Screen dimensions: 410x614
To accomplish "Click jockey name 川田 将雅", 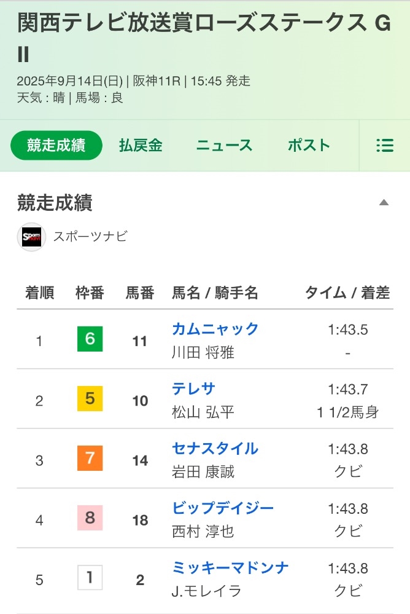I will click(203, 352).
